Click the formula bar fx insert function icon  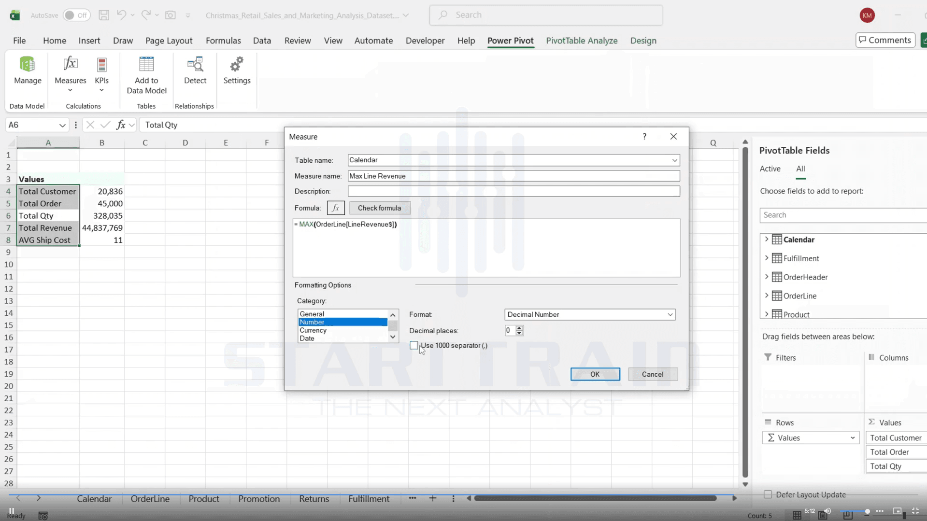(120, 125)
